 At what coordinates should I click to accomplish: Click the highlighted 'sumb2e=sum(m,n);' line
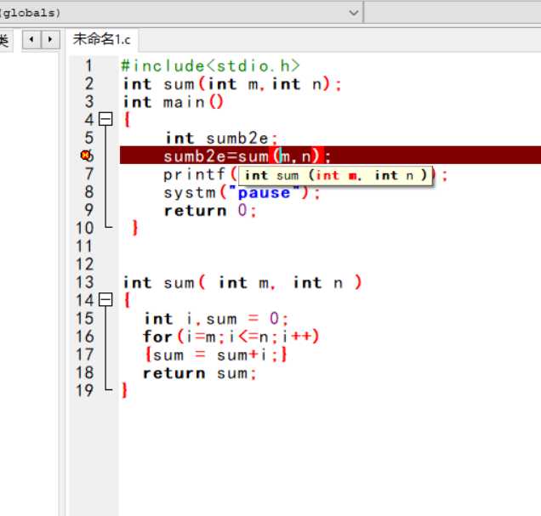[247, 156]
